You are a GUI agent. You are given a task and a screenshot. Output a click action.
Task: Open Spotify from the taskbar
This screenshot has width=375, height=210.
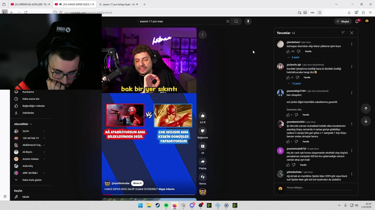166,205
